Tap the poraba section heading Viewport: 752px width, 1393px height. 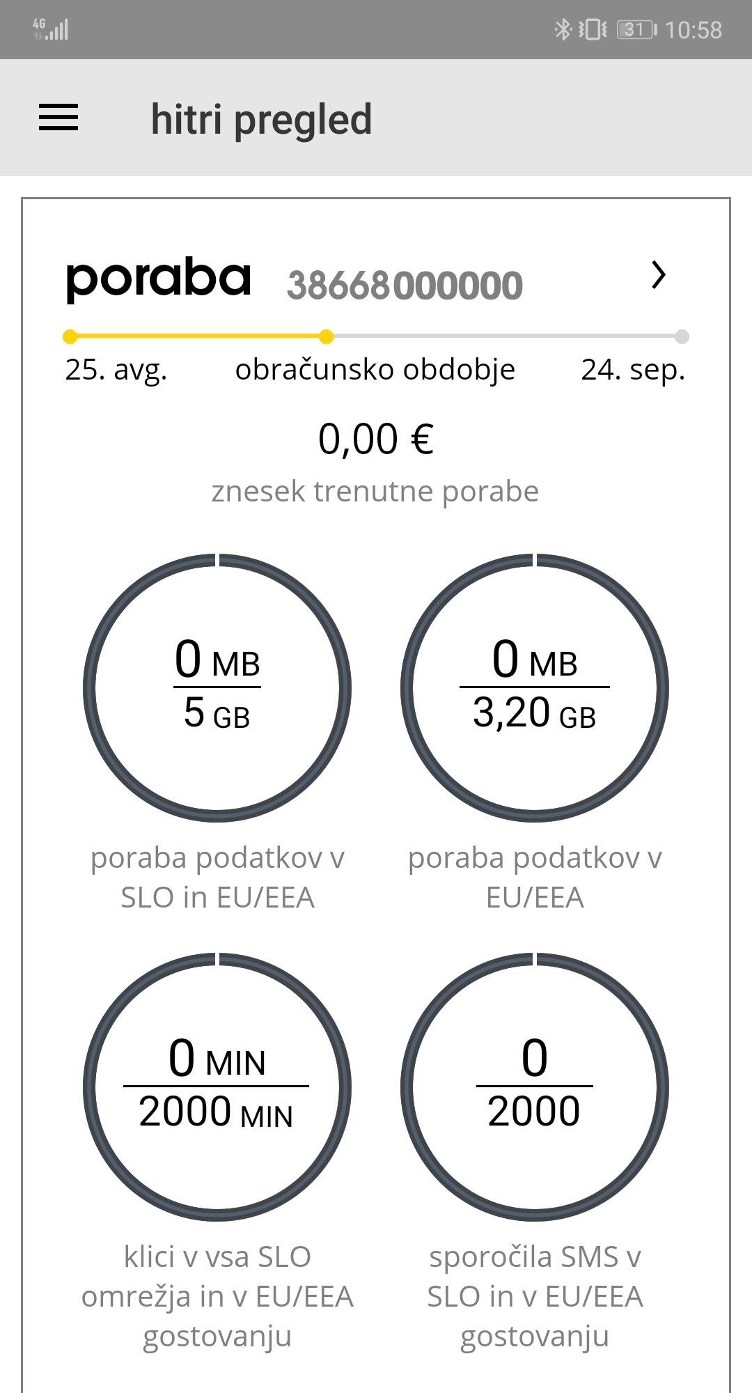coord(158,279)
